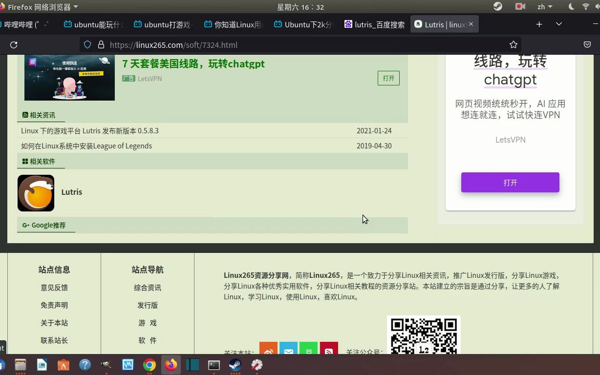Toggle the bookmark star in address bar
600x375 pixels.
point(513,44)
